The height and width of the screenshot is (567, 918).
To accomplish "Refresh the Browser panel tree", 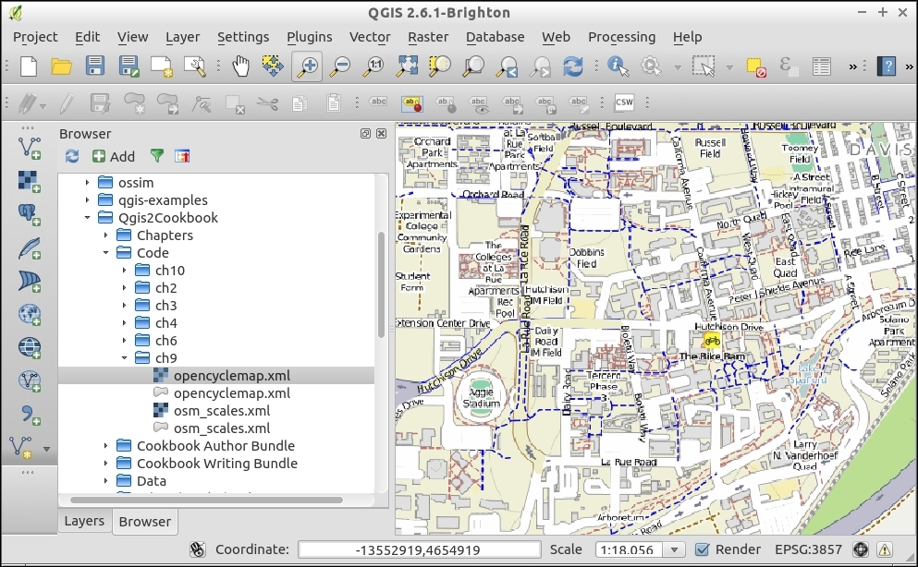I will coord(71,156).
